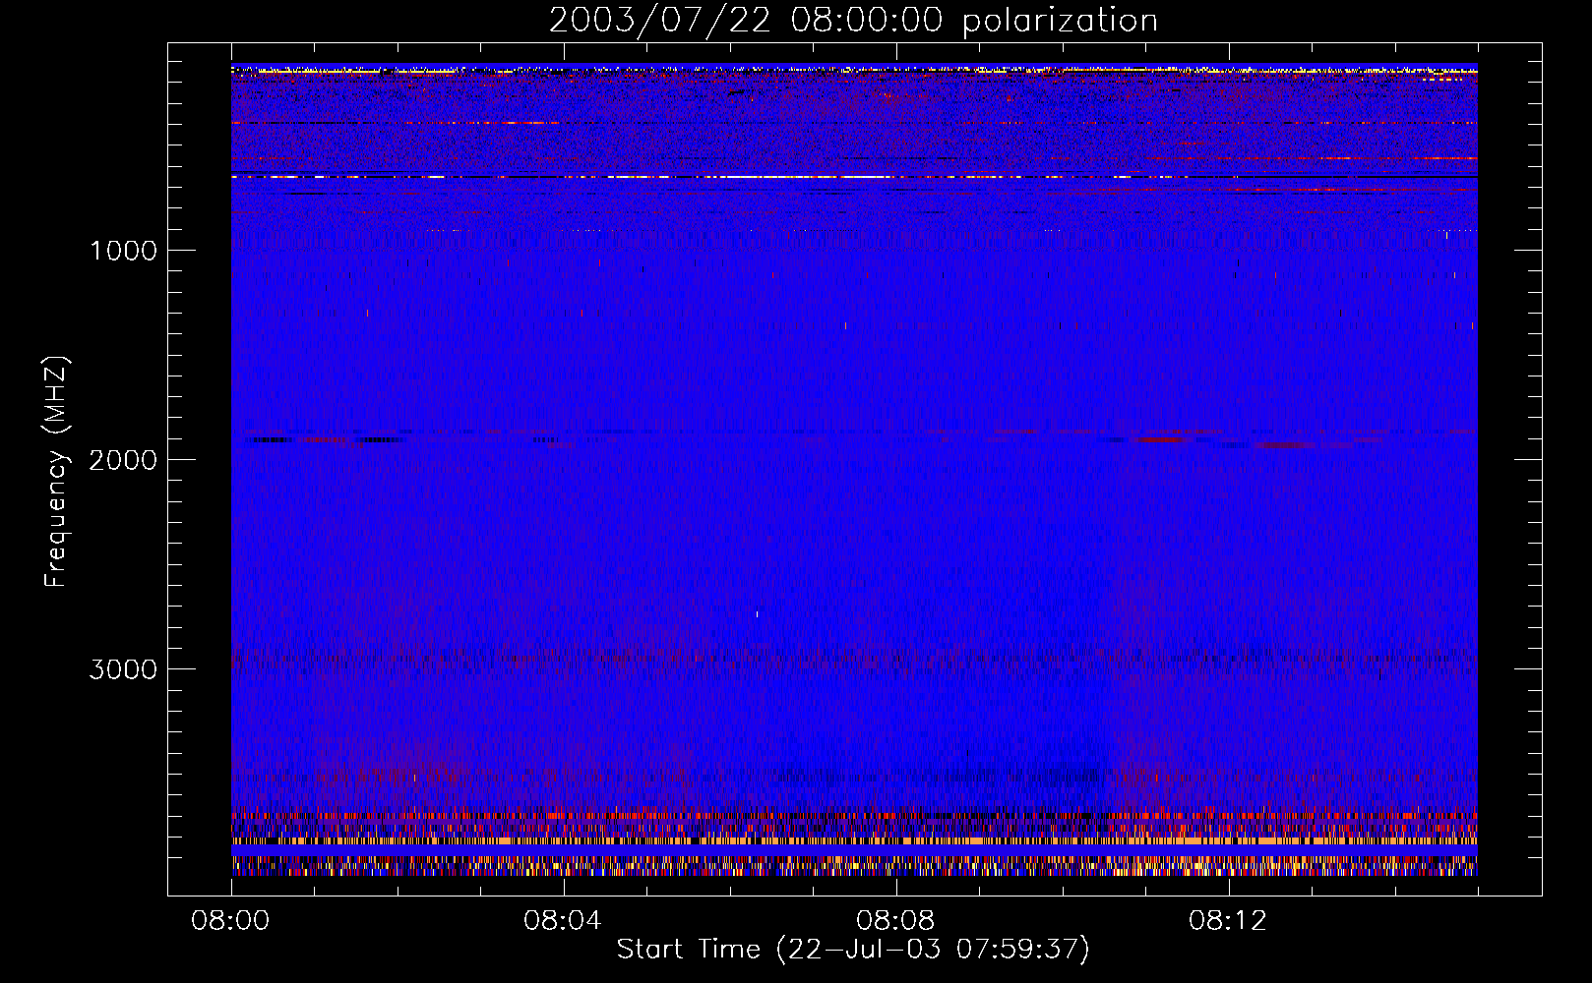This screenshot has height=983, width=1592.
Task: Click the 1000 frequency tick label
Action: (x=123, y=251)
